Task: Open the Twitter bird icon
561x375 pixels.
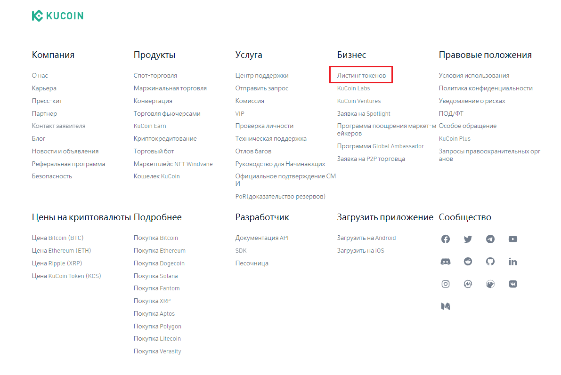Action: (x=468, y=239)
